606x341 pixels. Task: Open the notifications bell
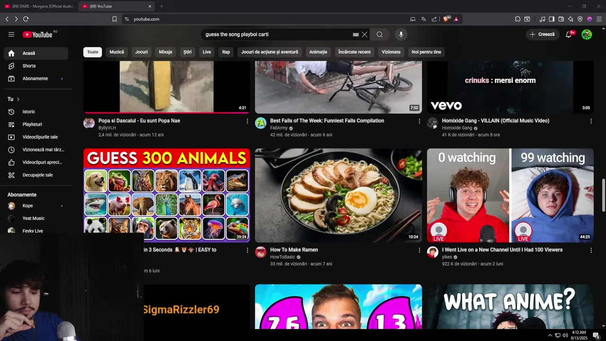tap(569, 35)
